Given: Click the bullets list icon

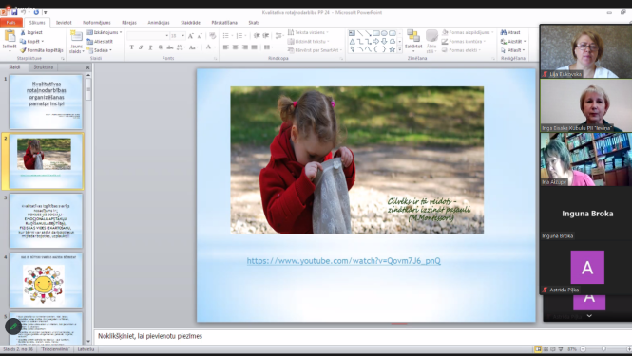Looking at the screenshot, I should (227, 36).
